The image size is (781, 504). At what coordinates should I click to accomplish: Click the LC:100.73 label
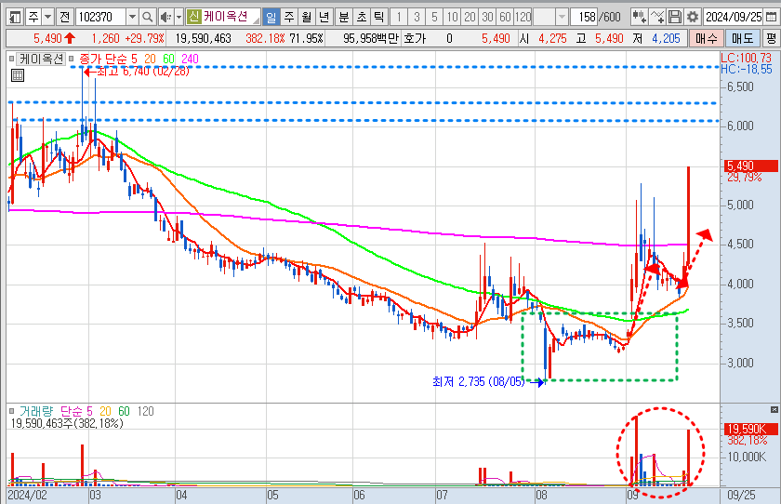click(x=746, y=58)
